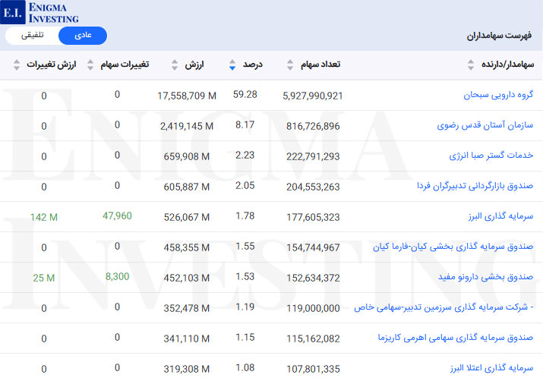Click percentage value 1.53

click(245, 276)
